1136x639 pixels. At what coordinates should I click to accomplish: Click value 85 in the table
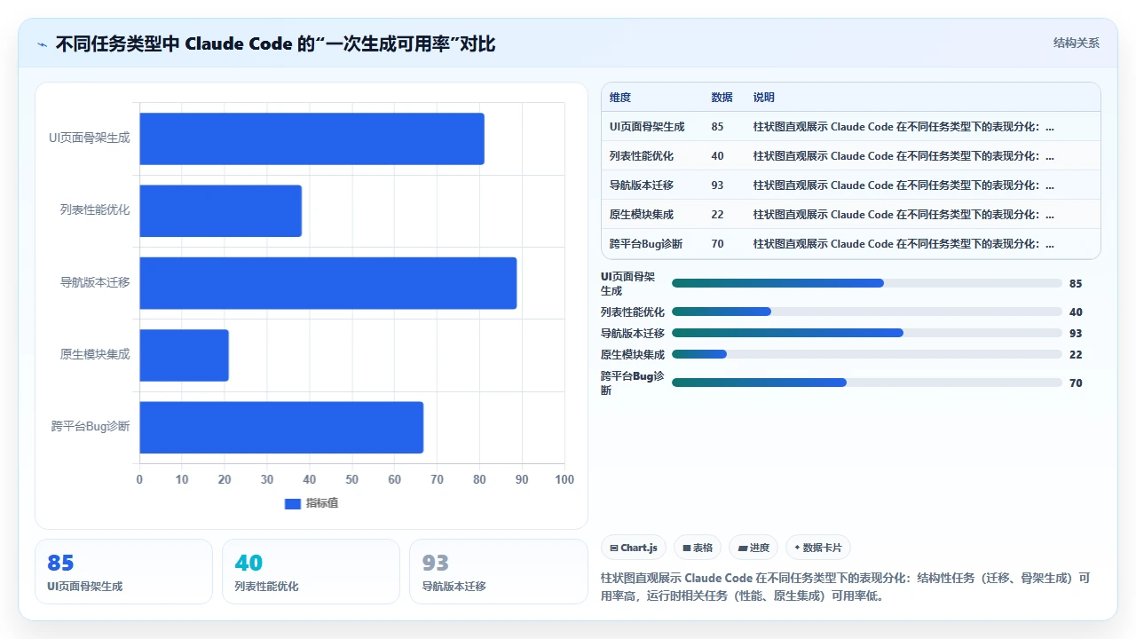(x=717, y=127)
